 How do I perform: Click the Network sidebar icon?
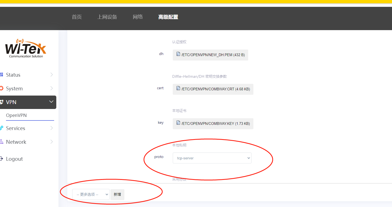pos(2,142)
